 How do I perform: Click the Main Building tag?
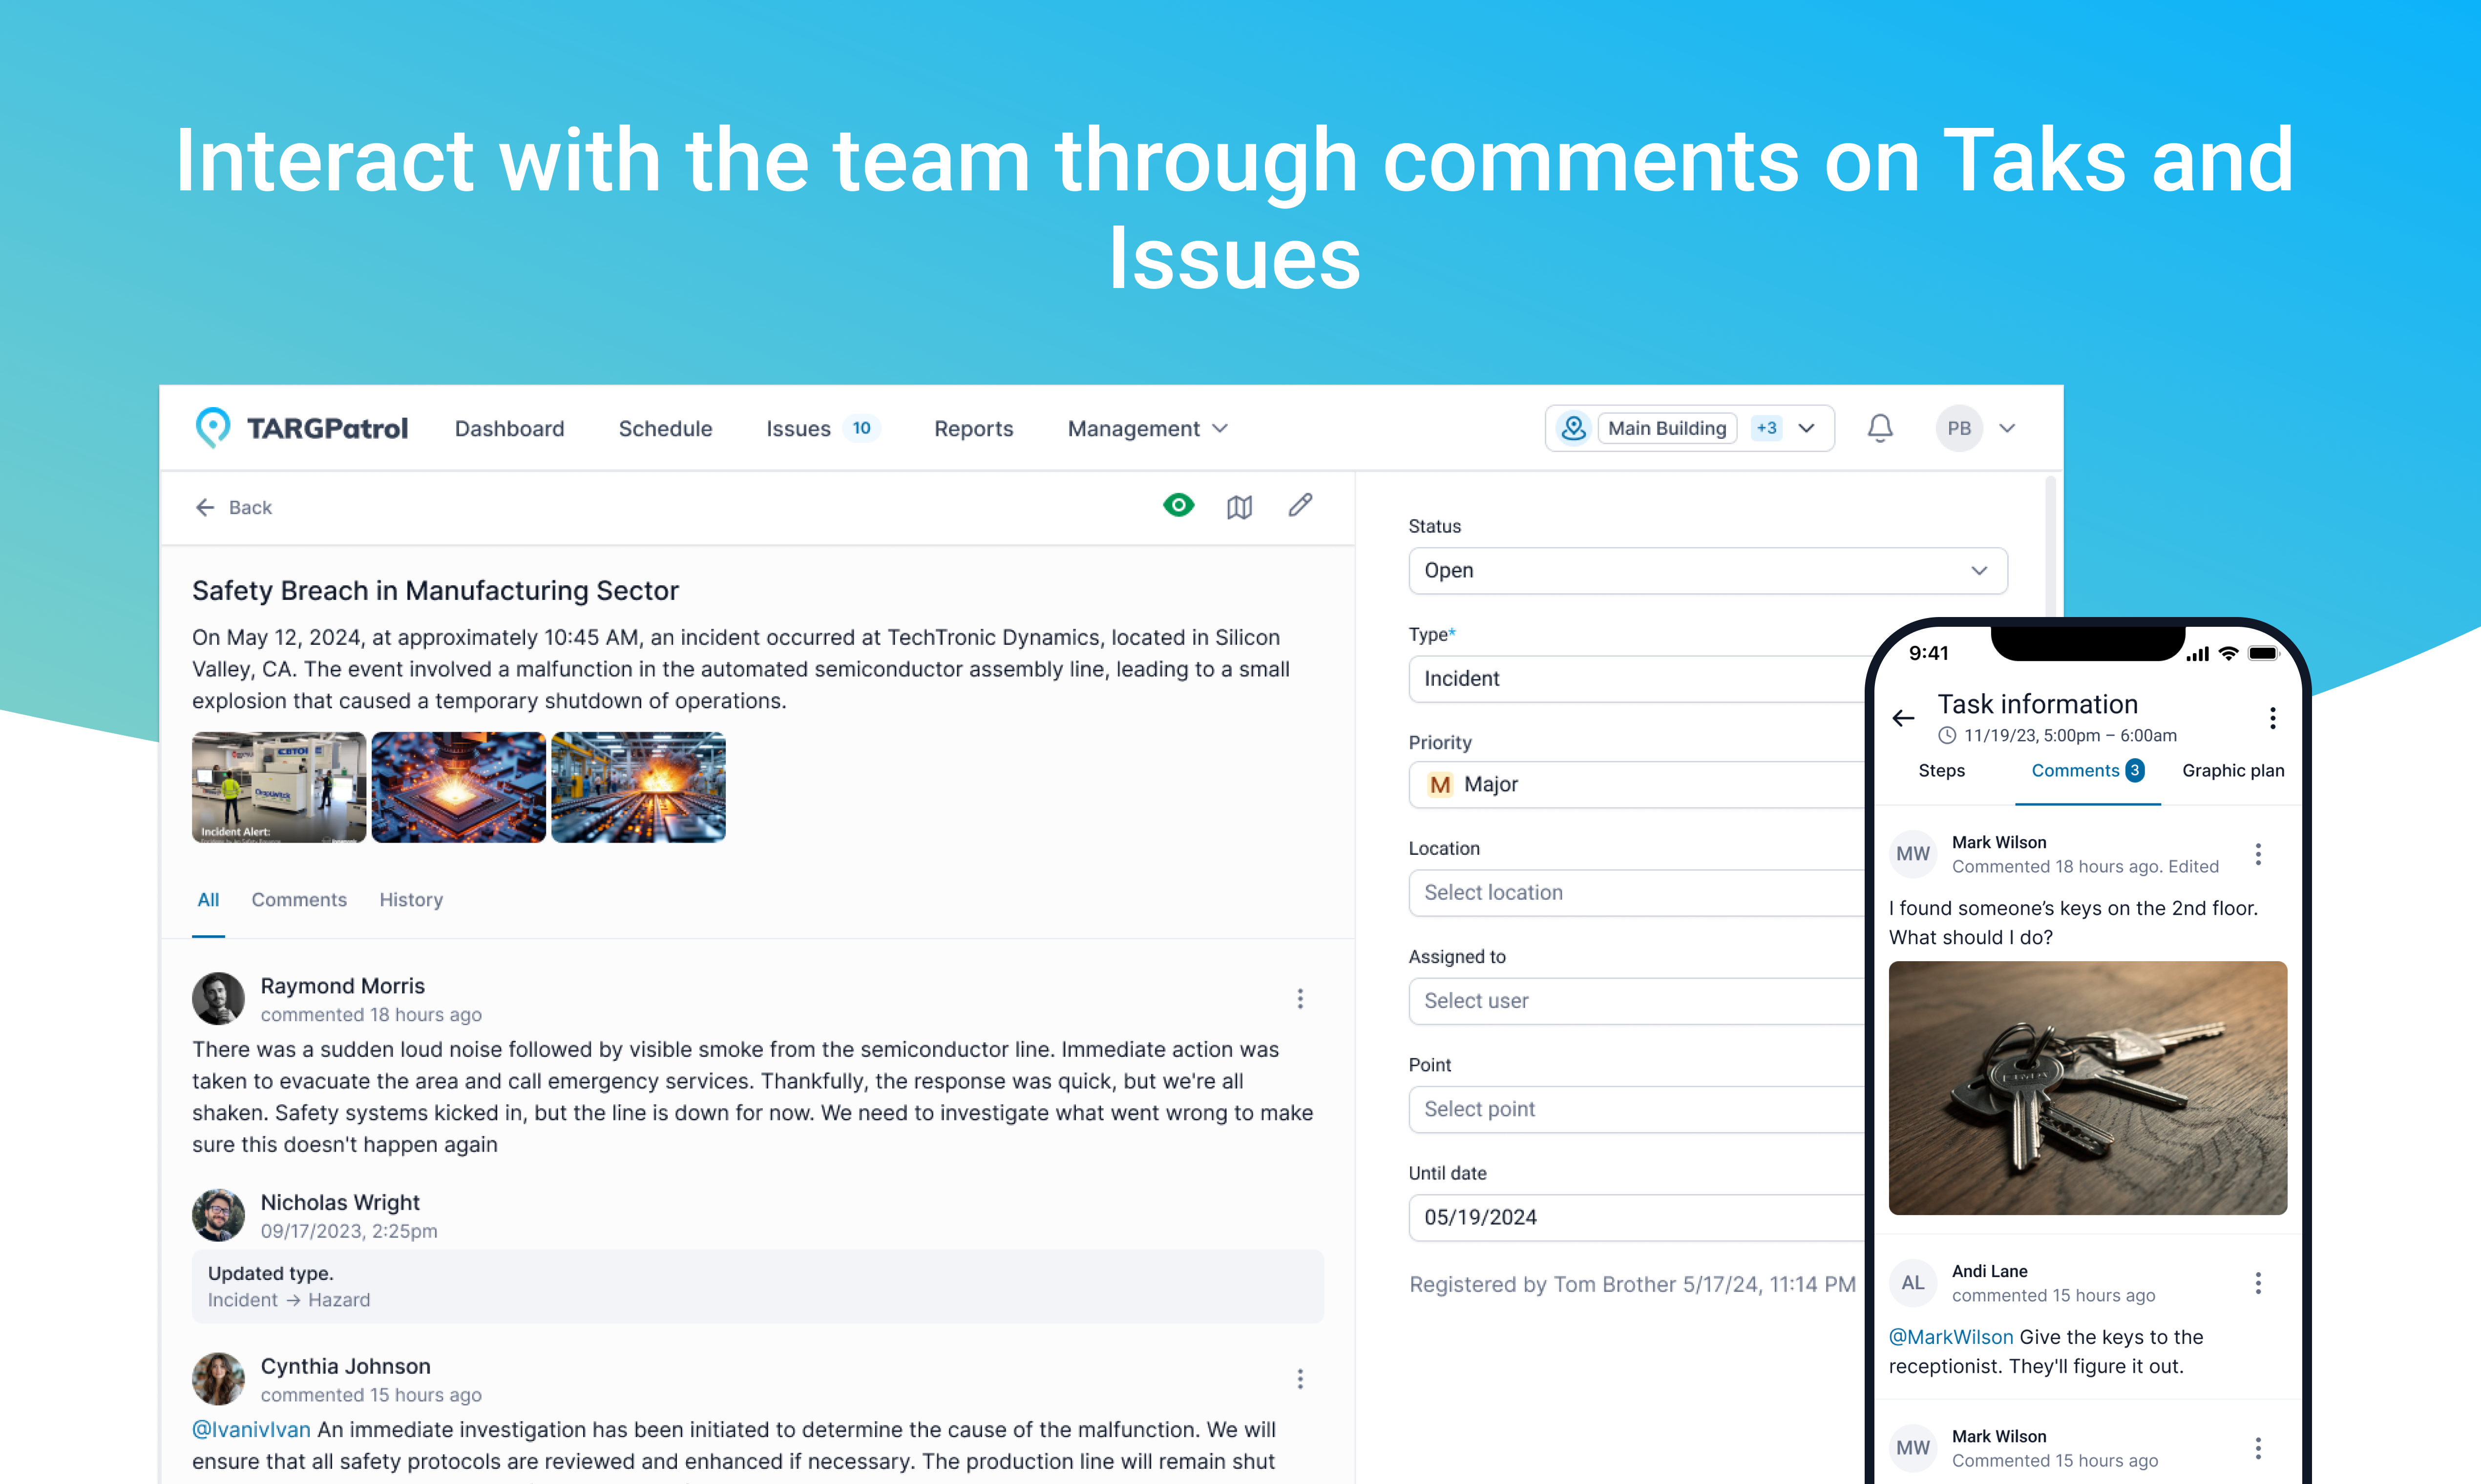[x=1667, y=428]
